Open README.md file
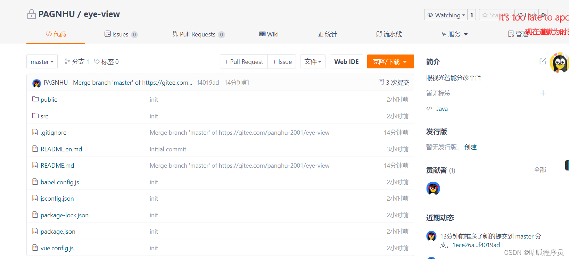 pyautogui.click(x=57, y=166)
